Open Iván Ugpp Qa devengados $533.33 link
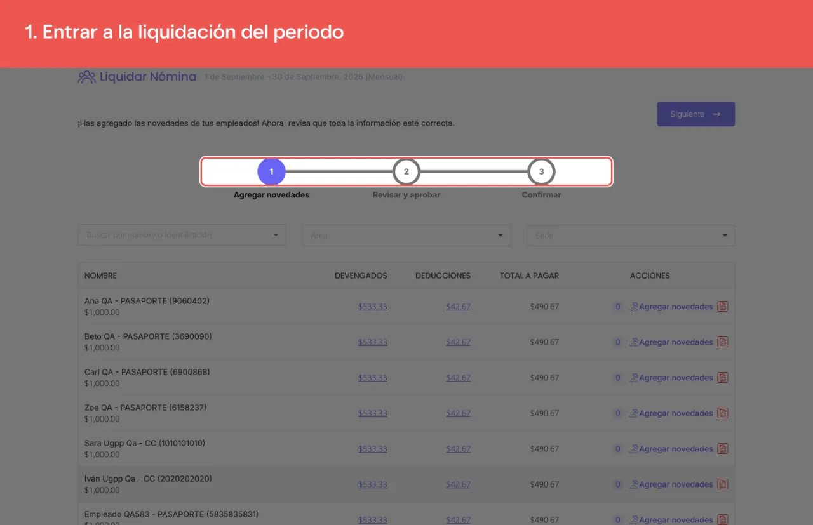This screenshot has width=813, height=525. (373, 484)
